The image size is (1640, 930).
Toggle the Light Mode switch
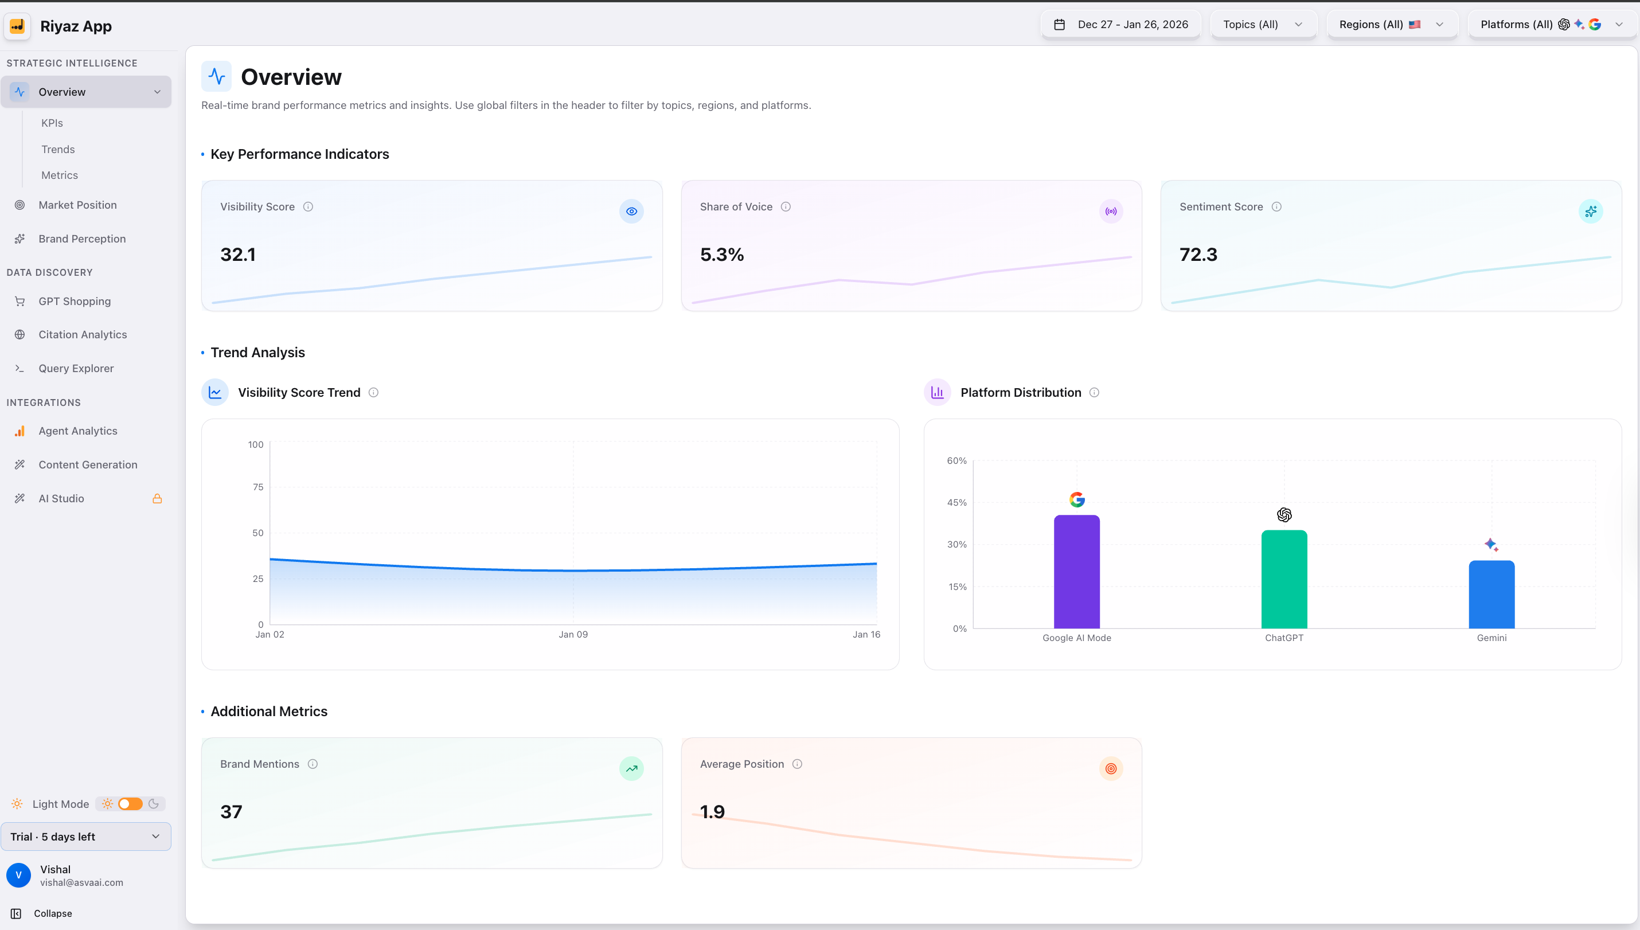coord(130,803)
